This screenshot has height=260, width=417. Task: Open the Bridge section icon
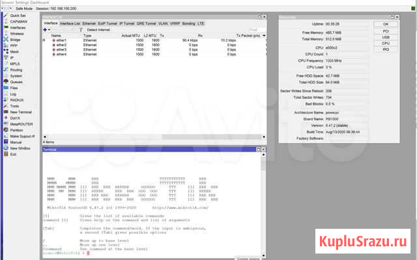5,40
